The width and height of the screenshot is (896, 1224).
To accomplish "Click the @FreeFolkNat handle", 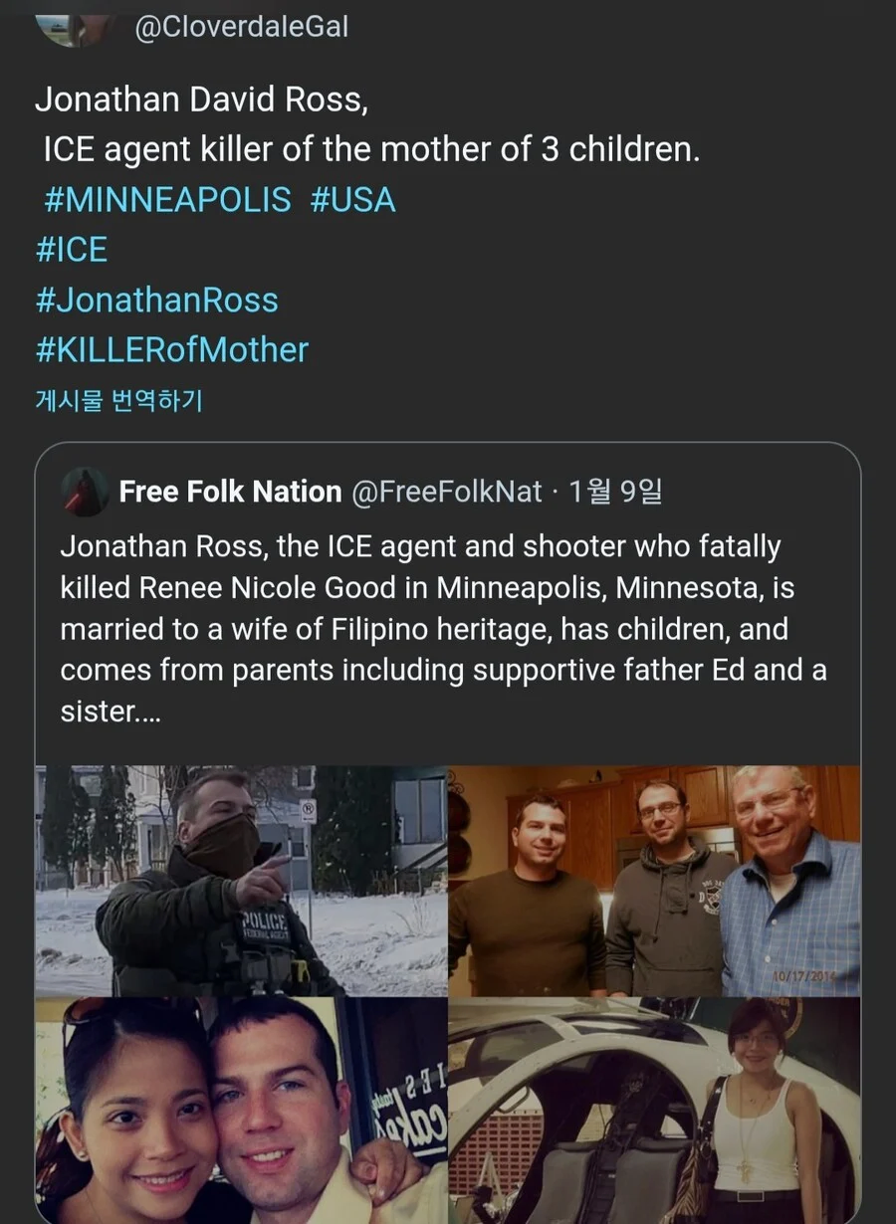I will (x=447, y=492).
